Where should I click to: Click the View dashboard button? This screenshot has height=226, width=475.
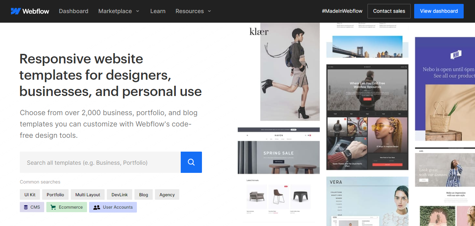click(x=439, y=11)
